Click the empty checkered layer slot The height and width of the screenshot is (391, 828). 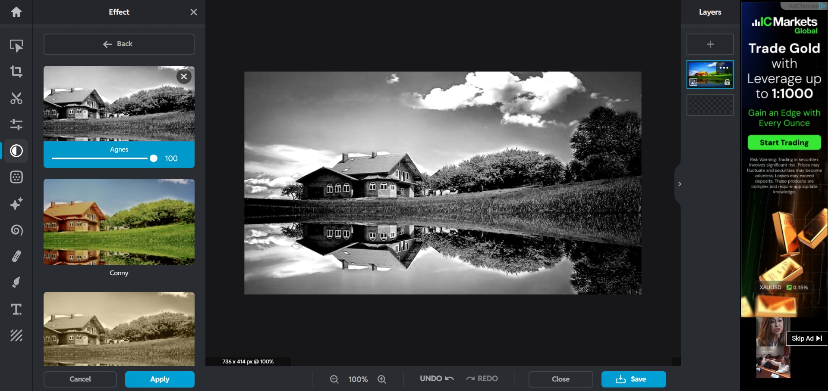[x=710, y=105]
